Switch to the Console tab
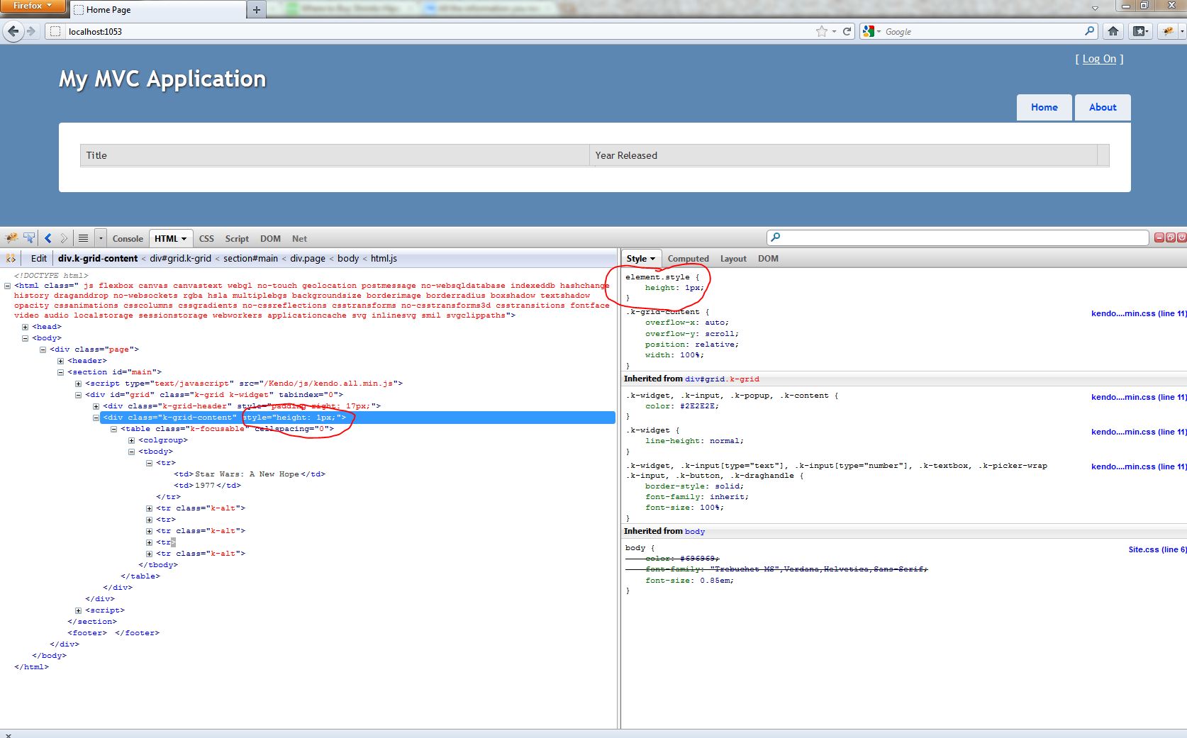The height and width of the screenshot is (738, 1187). tap(128, 239)
